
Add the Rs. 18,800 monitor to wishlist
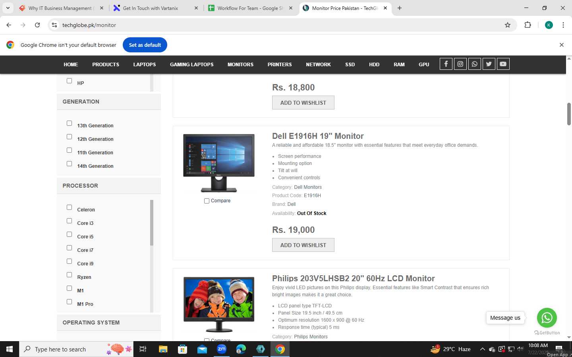(303, 103)
